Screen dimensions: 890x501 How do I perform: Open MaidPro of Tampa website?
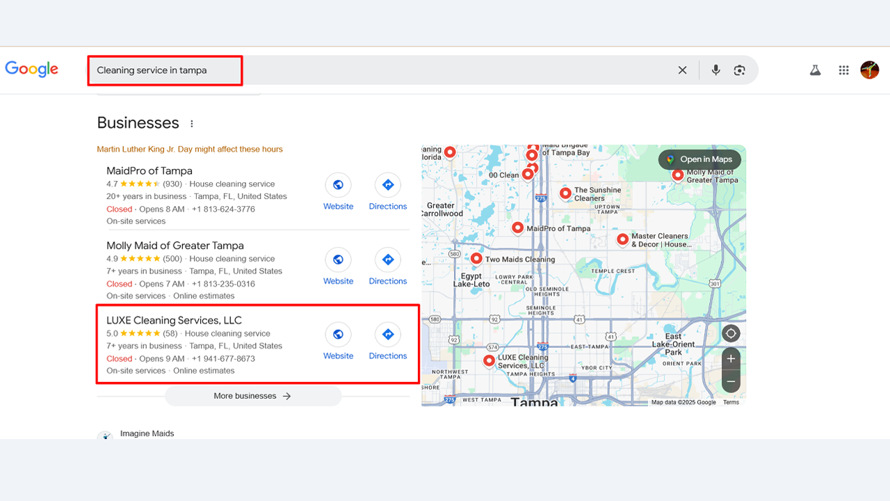(338, 192)
